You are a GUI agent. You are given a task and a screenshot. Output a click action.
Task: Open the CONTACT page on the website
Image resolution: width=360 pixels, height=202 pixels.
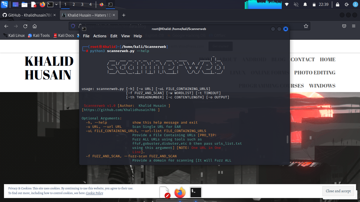[303, 59]
